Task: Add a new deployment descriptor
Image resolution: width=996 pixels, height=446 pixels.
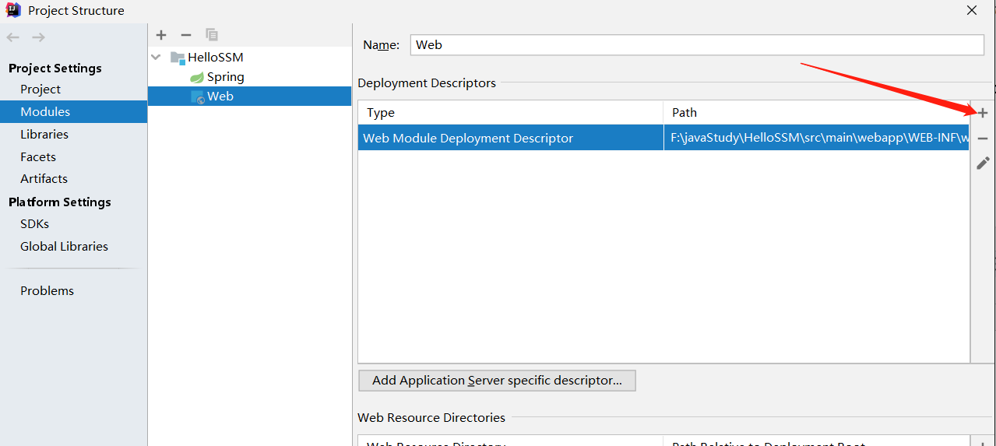Action: [983, 114]
